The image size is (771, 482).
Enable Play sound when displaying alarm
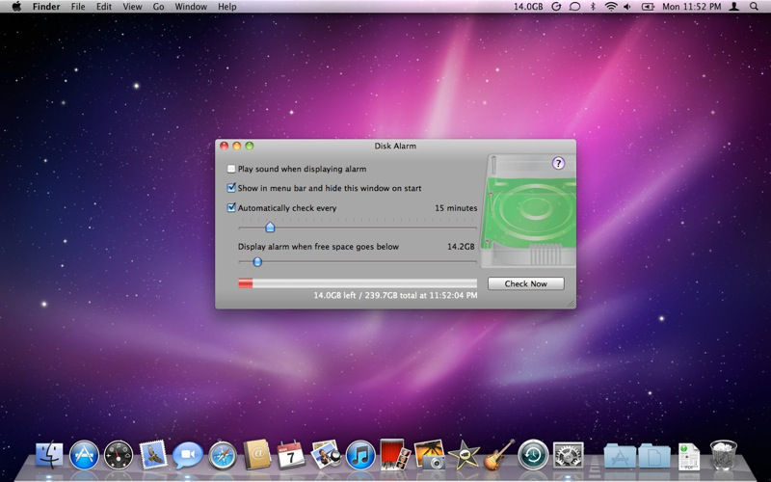(x=231, y=169)
